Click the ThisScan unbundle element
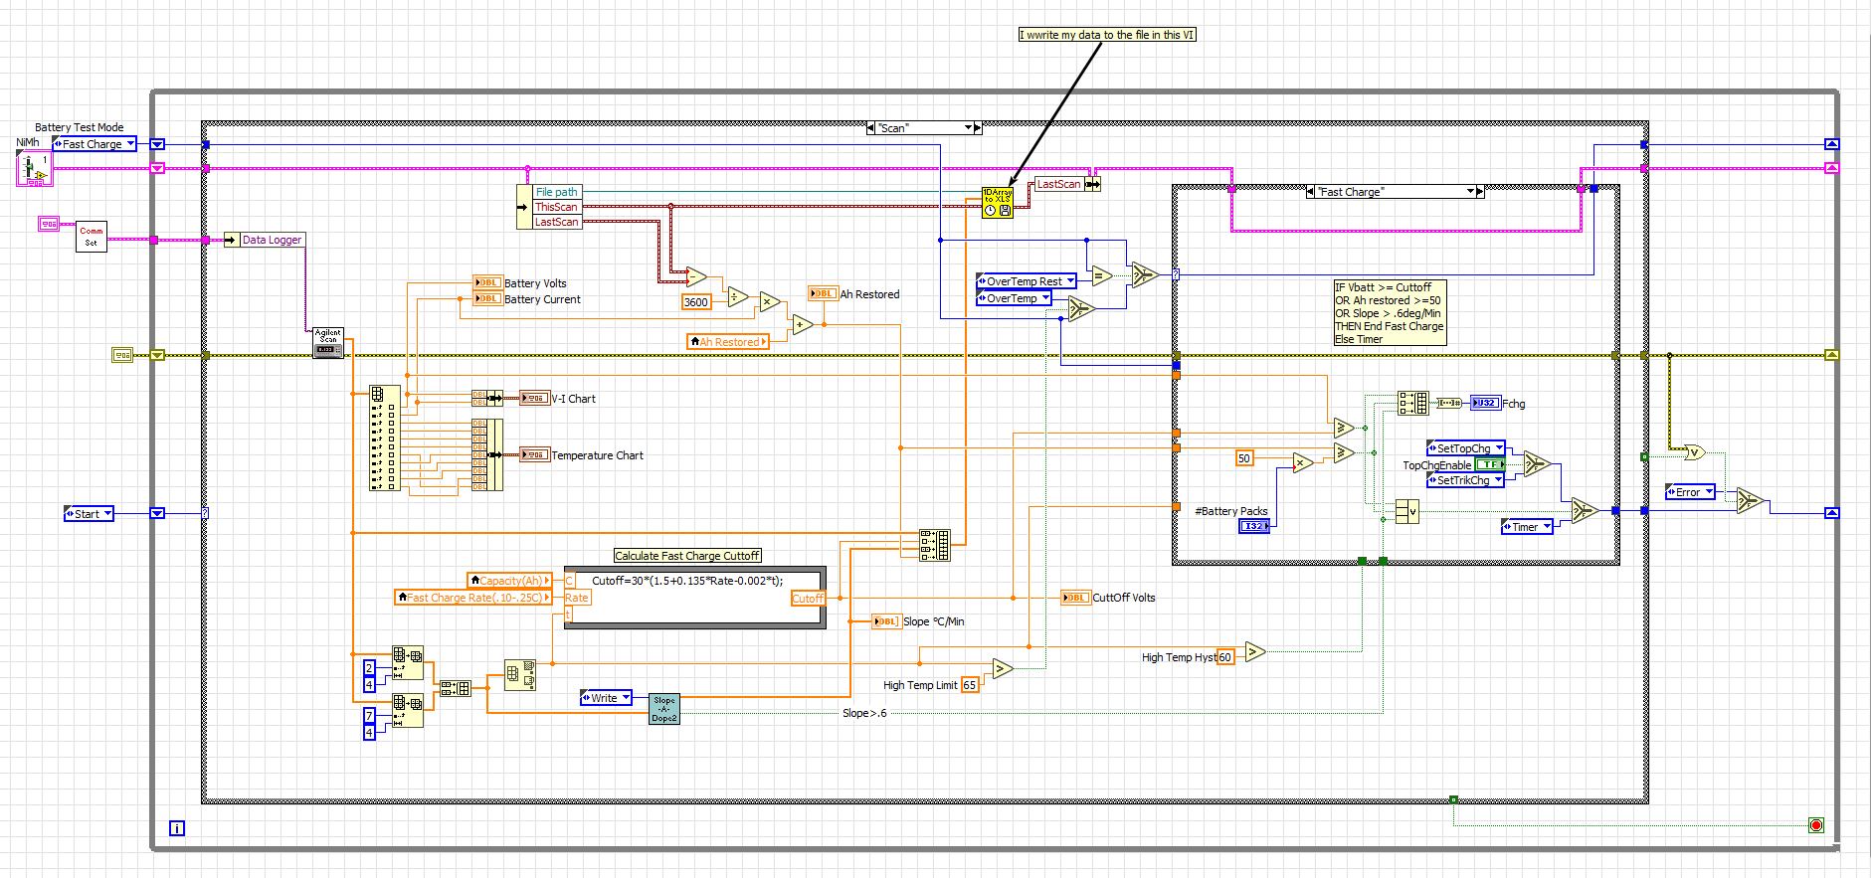Viewport: 1871px width, 878px height. 556,207
